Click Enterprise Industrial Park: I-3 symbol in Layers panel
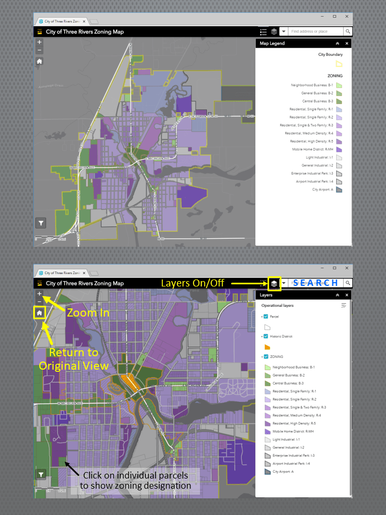Viewport: 386px width, 515px height. coord(268,455)
